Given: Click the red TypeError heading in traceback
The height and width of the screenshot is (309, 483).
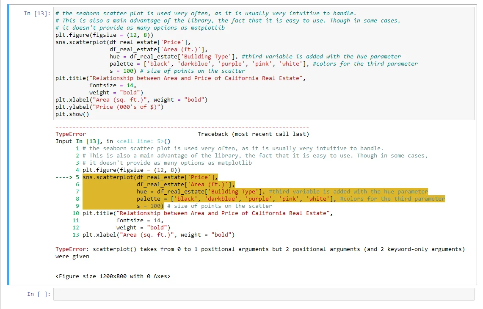Looking at the screenshot, I should (x=70, y=134).
